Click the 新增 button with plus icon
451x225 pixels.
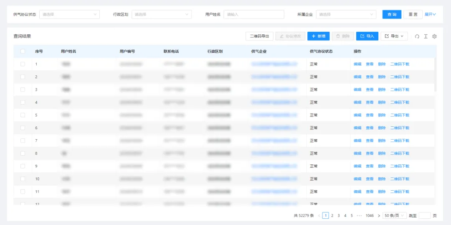pyautogui.click(x=318, y=36)
